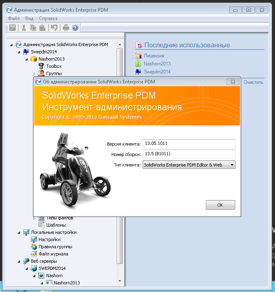275x292 pixels.
Task: Select the Настройки tree item label
Action: pyautogui.click(x=49, y=239)
